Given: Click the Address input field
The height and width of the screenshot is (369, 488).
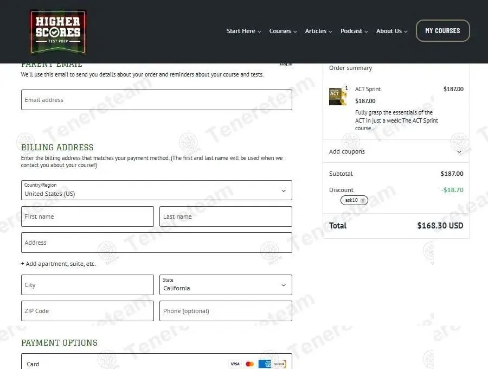Looking at the screenshot, I should click(x=157, y=242).
